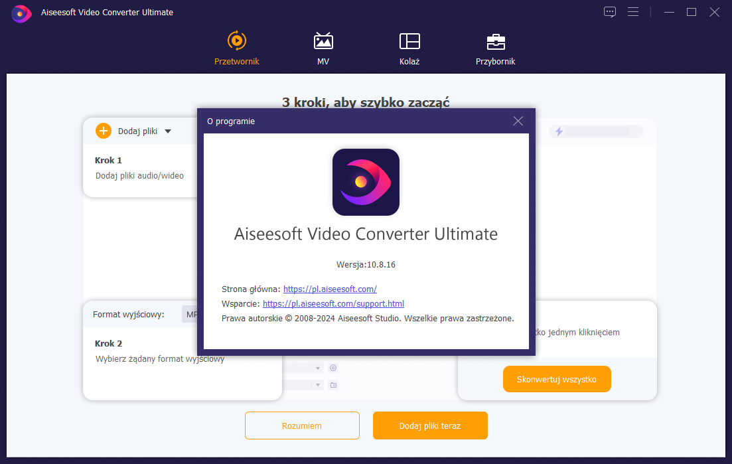Viewport: 732px width, 464px height.
Task: Minimize the Aiseesoft window
Action: coord(669,12)
